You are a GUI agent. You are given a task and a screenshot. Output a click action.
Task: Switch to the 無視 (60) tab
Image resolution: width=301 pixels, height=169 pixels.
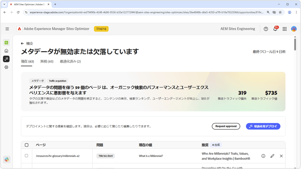[47, 62]
